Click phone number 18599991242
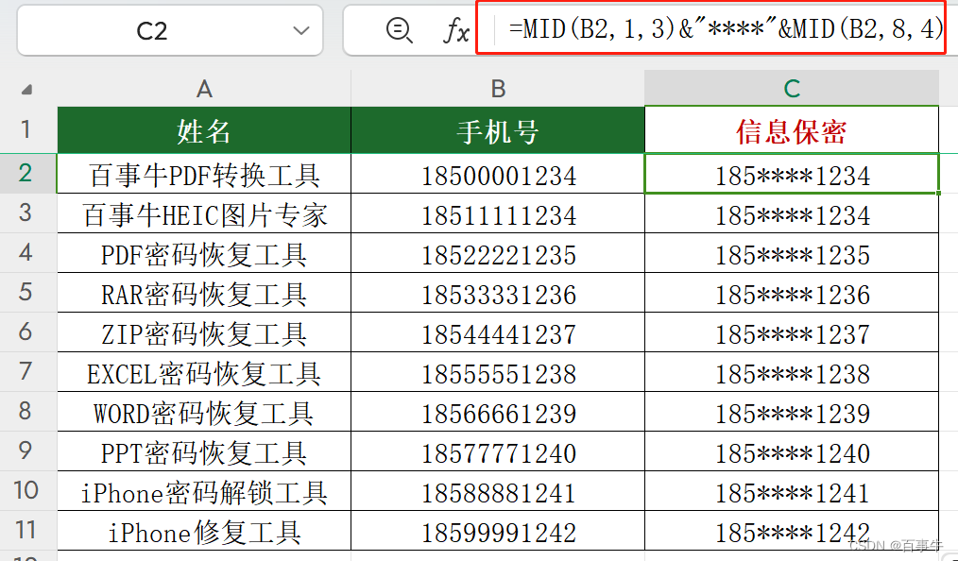Image resolution: width=958 pixels, height=561 pixels. pyautogui.click(x=498, y=531)
